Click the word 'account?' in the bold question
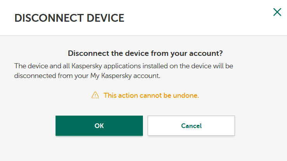The image size is (287, 161). 206,54
